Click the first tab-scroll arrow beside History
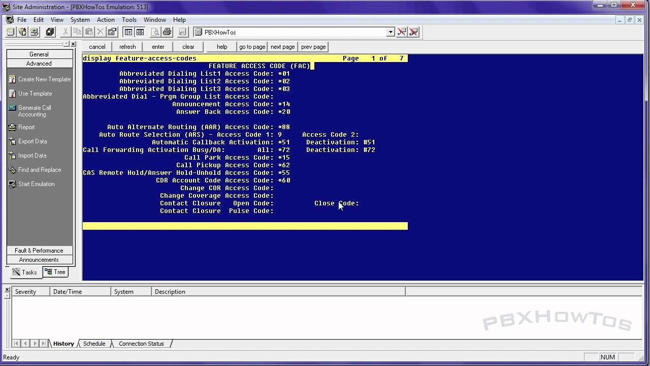This screenshot has width=650, height=366. (16, 344)
